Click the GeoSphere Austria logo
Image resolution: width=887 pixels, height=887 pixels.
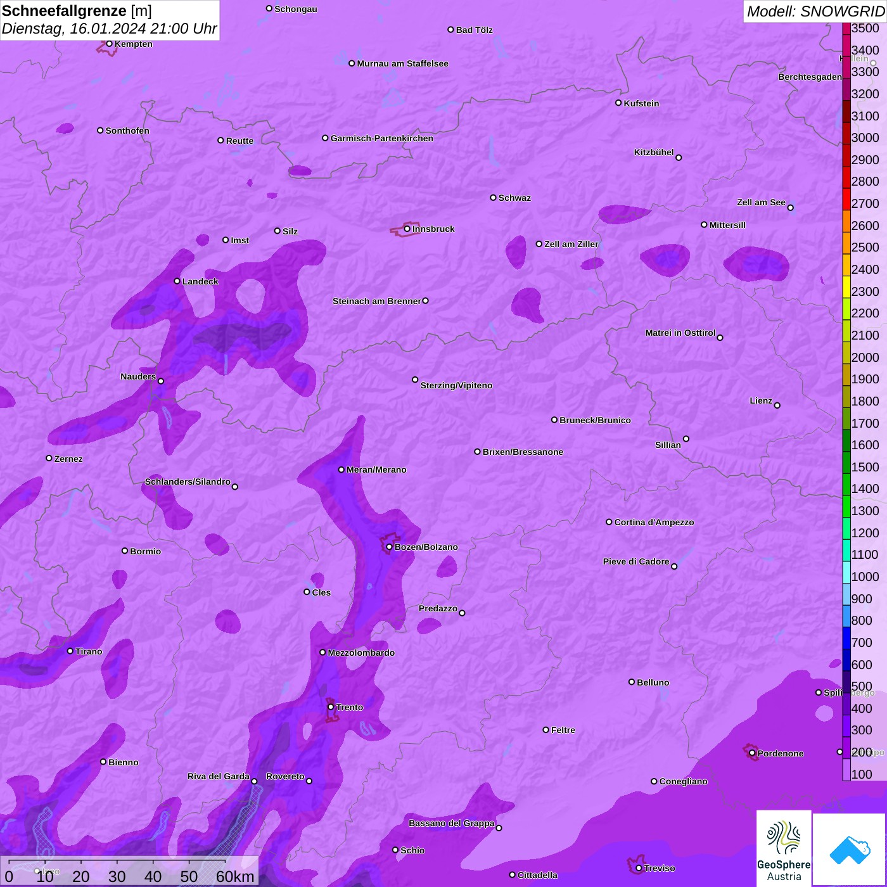point(784,848)
